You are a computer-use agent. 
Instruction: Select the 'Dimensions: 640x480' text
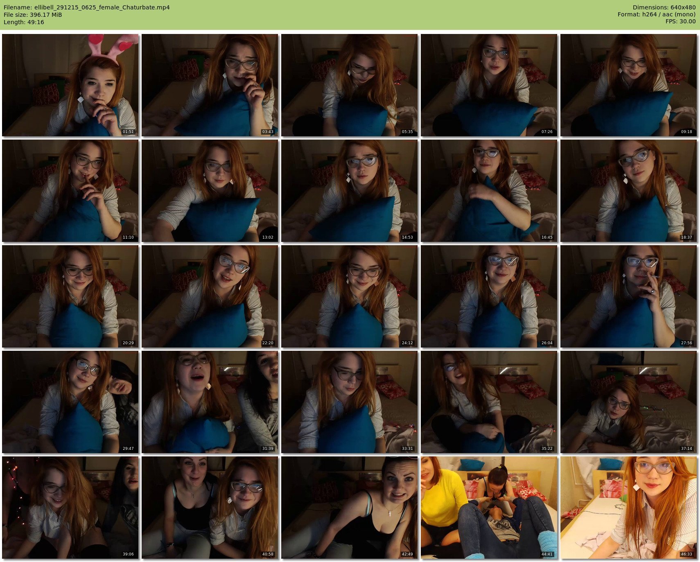coord(664,7)
